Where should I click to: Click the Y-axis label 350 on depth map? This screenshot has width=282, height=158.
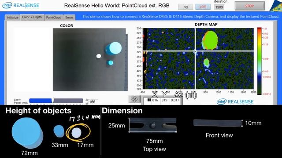click(139, 57)
